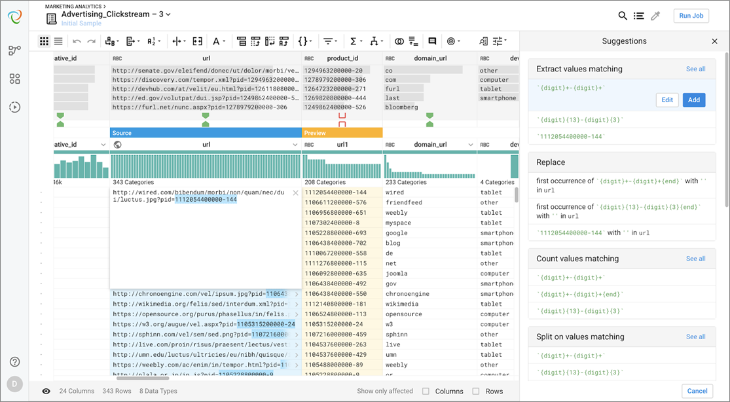
Task: Click the Add suggestion button
Action: click(694, 100)
